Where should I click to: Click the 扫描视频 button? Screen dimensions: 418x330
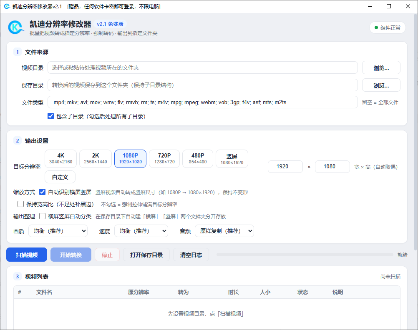pyautogui.click(x=27, y=255)
